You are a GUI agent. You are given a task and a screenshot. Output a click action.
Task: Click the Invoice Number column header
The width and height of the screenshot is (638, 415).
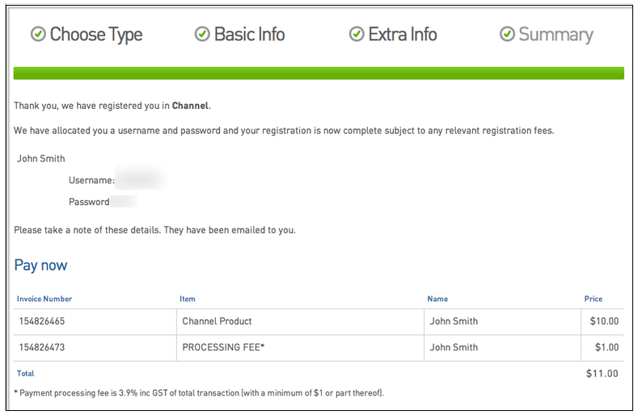point(44,299)
